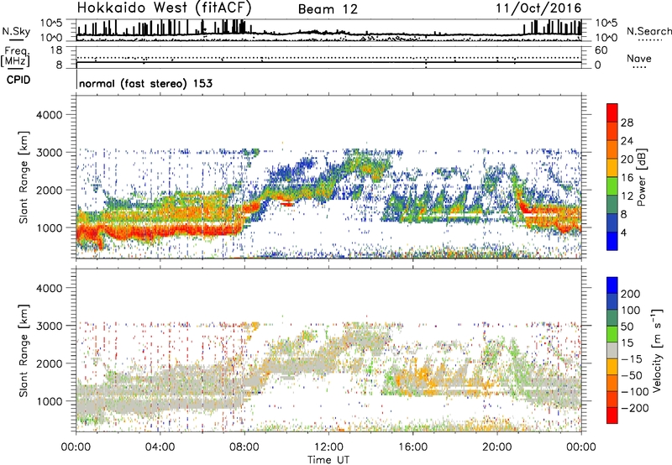
Task: Select the 'Beam 12' heading
Action: (x=328, y=9)
